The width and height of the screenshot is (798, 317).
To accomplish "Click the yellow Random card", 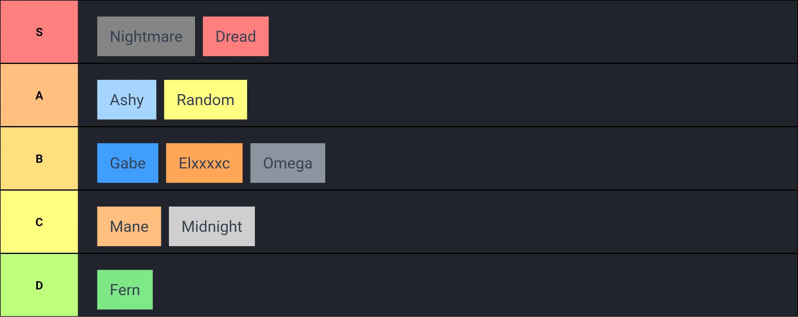I will [205, 100].
